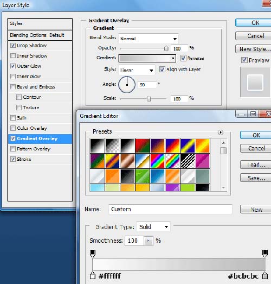Open the gradient picker dropdown arrow
Image resolution: width=271 pixels, height=284 pixels.
173,58
